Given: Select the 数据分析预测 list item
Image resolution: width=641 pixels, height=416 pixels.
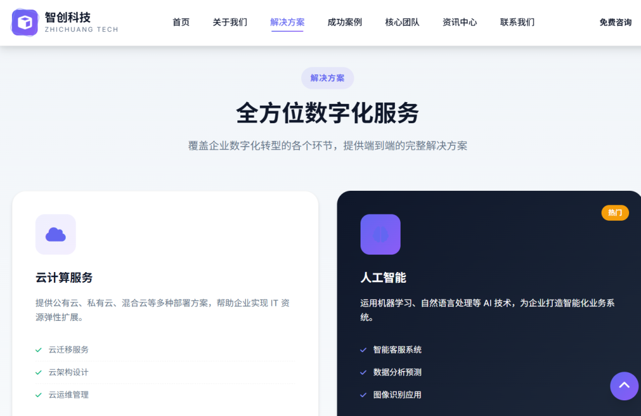Looking at the screenshot, I should (397, 372).
